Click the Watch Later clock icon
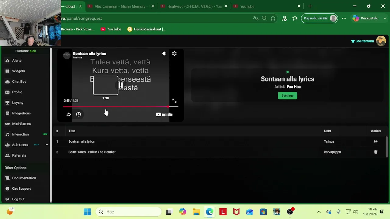 click(79, 114)
